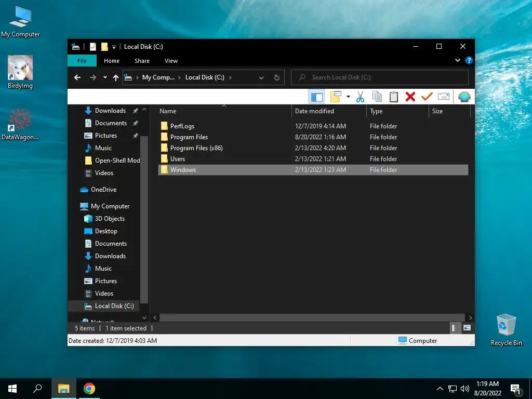Switch to the Home ribbon tab
Viewport: 532px width, 399px height.
[x=112, y=61]
